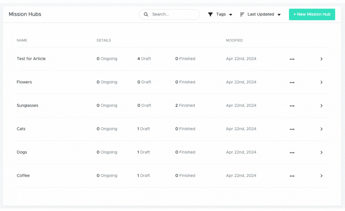Open Cats hub via arrow chevron

point(321,129)
